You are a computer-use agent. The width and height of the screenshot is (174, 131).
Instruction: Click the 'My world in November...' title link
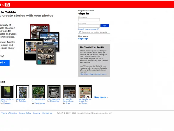click(x=69, y=100)
